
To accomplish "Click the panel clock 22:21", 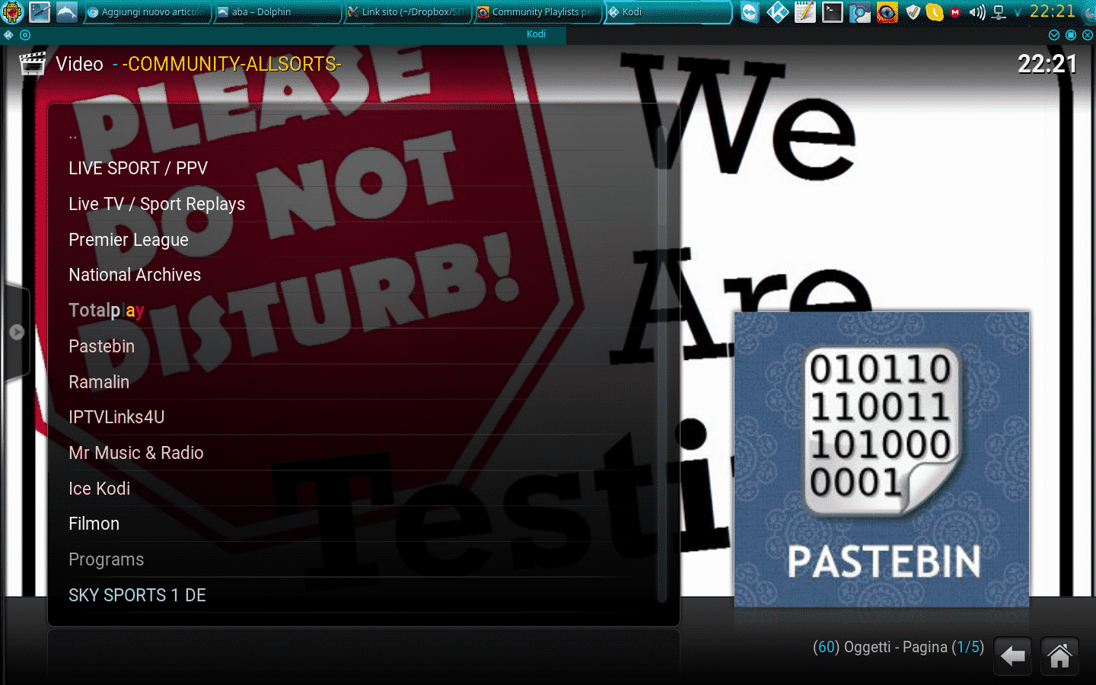I will [x=1053, y=11].
